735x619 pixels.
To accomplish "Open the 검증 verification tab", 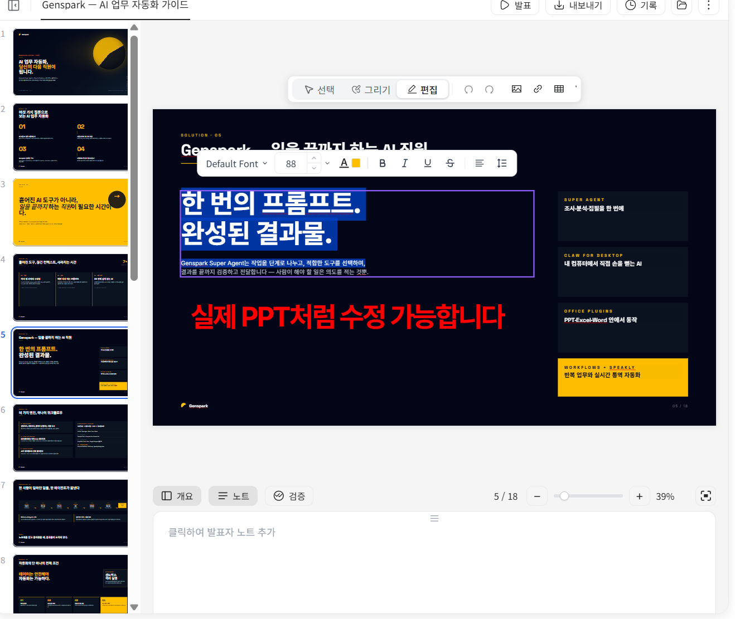I will point(289,496).
